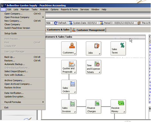Choose Open Archived Company entry
Screen dimensions: 151x122
(x=23, y=84)
